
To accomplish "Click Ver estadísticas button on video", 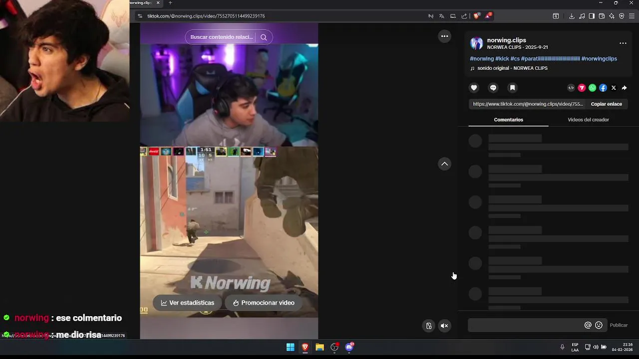I will (187, 303).
